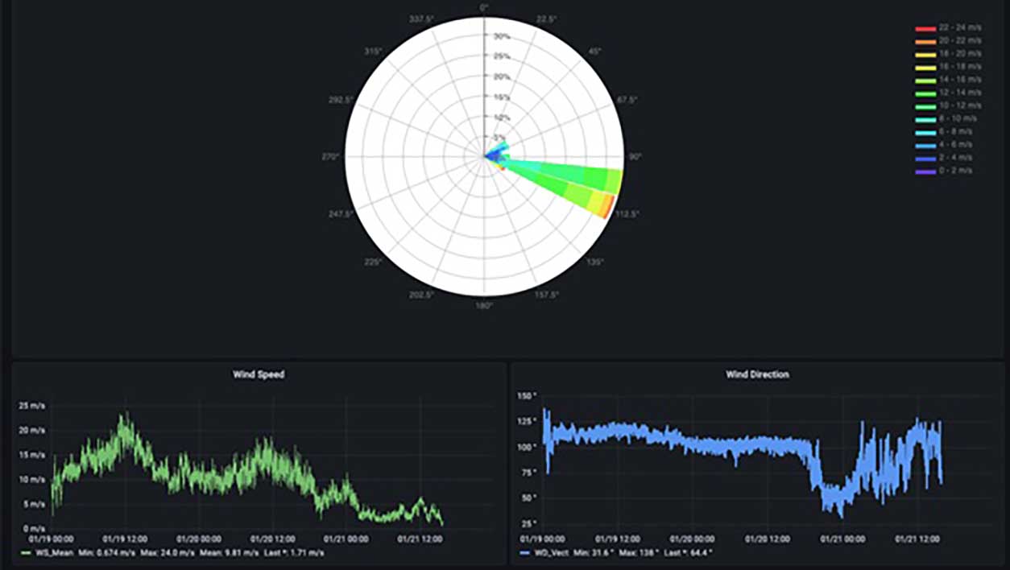The height and width of the screenshot is (570, 1010).
Task: Click the wind direction dip near 01/21 00:00
Action: [x=839, y=510]
